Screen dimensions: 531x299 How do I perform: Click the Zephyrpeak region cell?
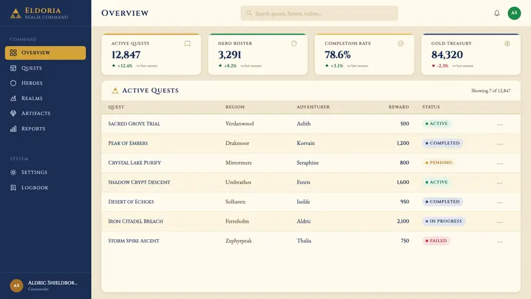pyautogui.click(x=239, y=241)
